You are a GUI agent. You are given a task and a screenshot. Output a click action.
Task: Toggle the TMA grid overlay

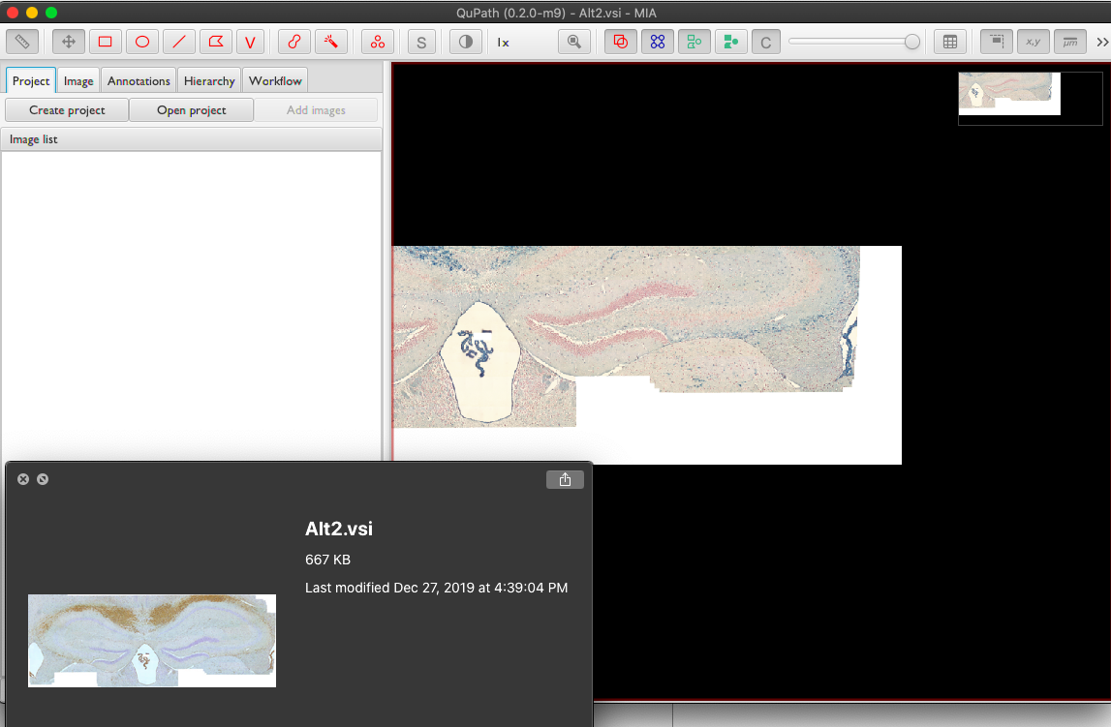point(658,42)
